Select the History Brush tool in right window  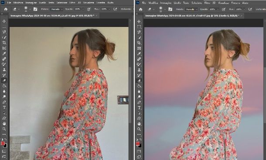click(x=139, y=75)
